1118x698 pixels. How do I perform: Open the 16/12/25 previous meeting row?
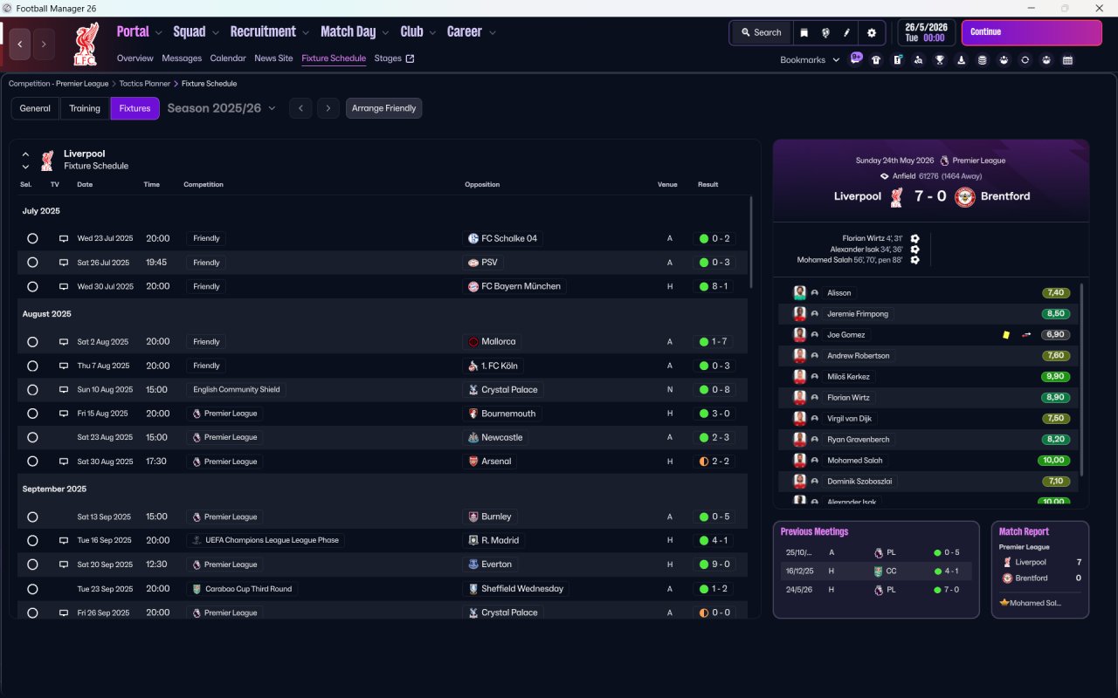[876, 571]
